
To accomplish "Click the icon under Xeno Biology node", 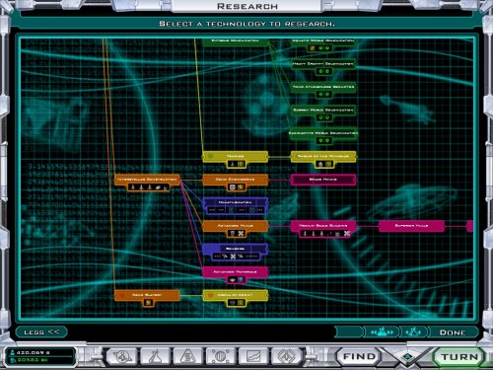I will (x=148, y=303).
